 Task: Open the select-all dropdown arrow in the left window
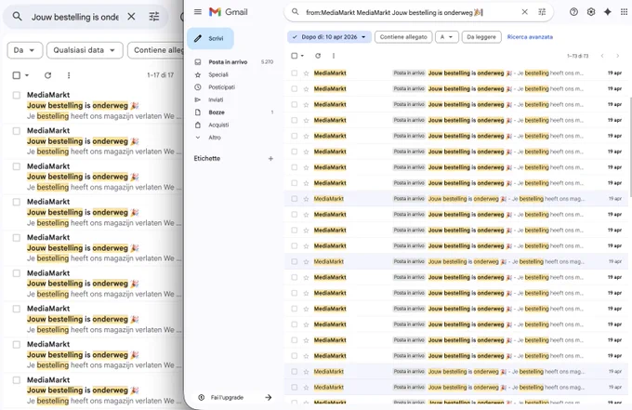pyautogui.click(x=27, y=75)
